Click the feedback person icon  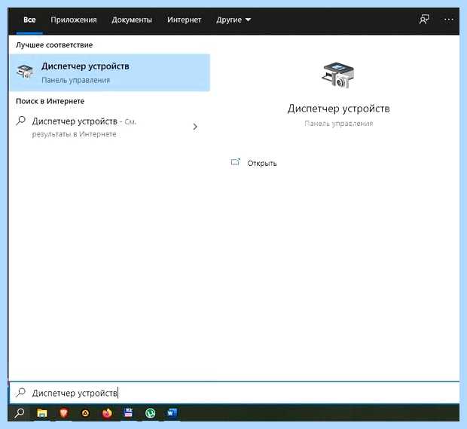[x=424, y=20]
